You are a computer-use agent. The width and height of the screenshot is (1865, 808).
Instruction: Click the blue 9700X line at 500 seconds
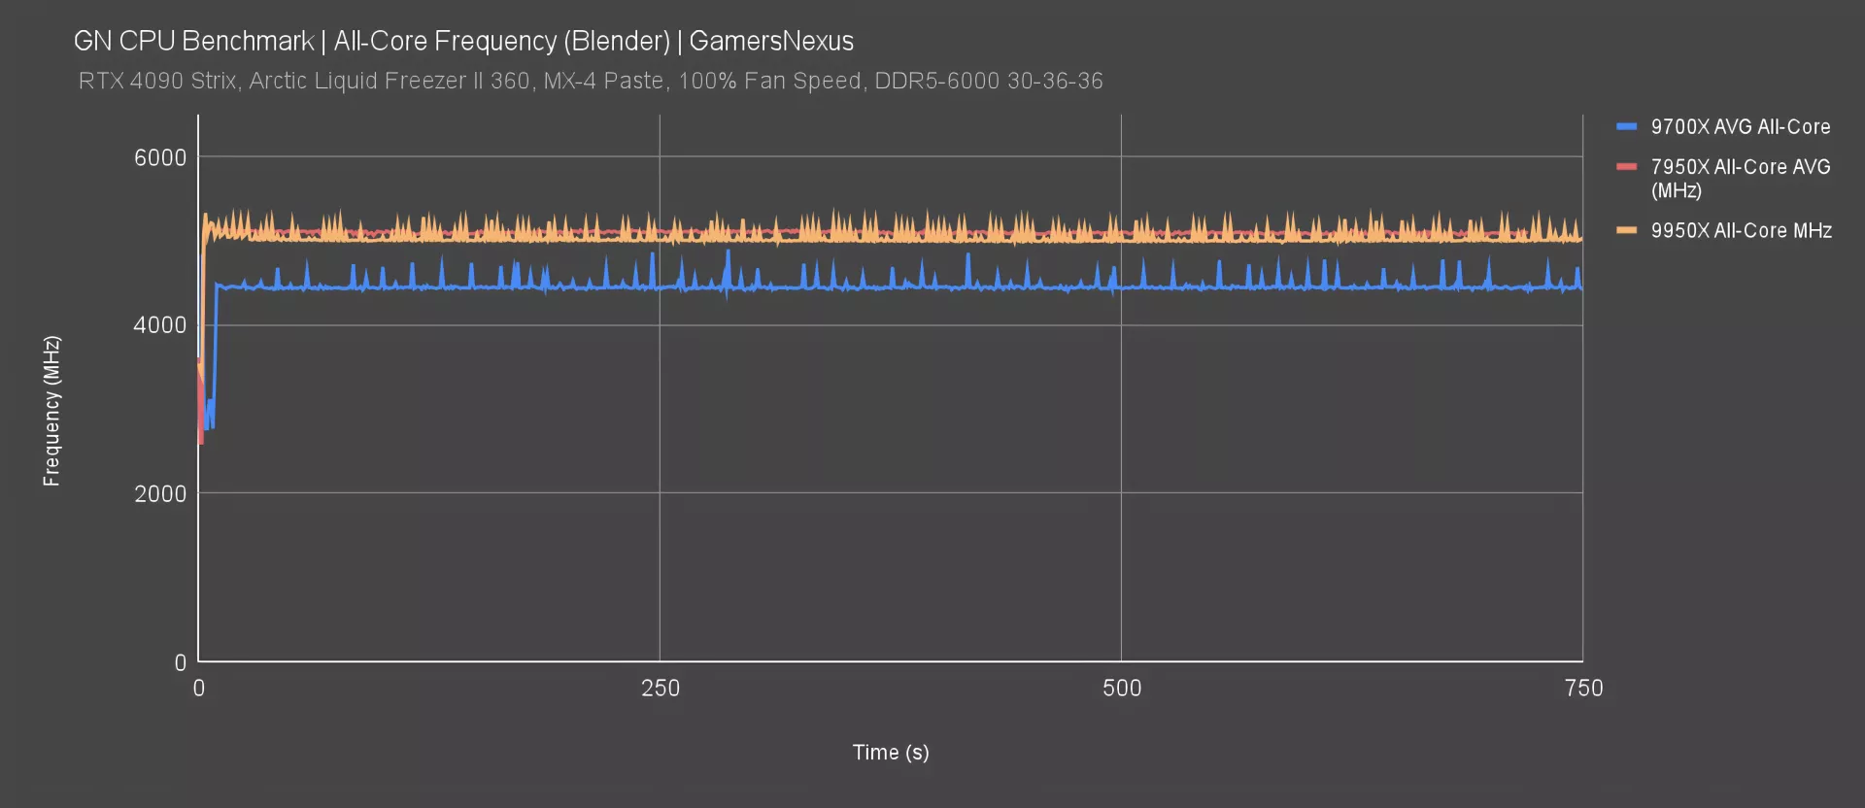pyautogui.click(x=1121, y=287)
